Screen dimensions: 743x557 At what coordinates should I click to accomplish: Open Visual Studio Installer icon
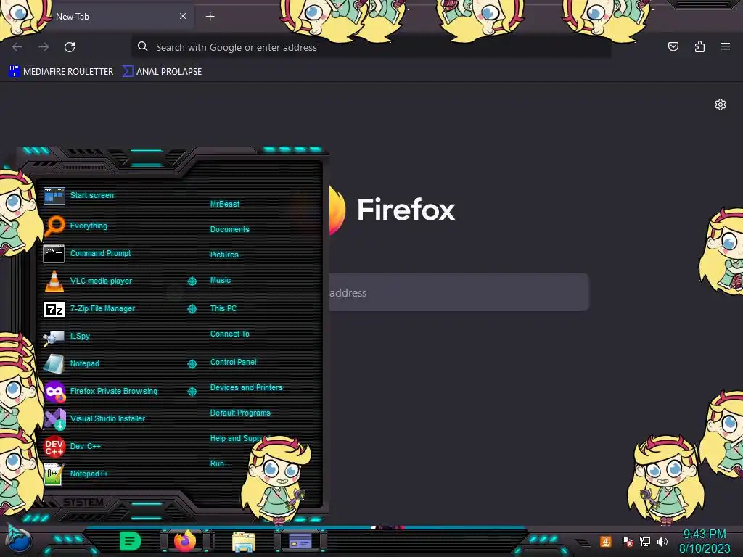click(x=55, y=418)
